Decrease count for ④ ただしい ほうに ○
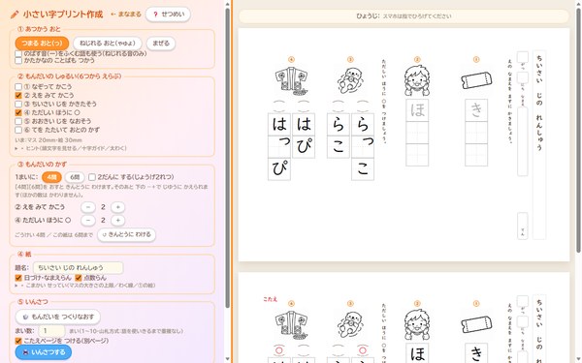Viewport: 582px width, 363px height. pyautogui.click(x=88, y=220)
